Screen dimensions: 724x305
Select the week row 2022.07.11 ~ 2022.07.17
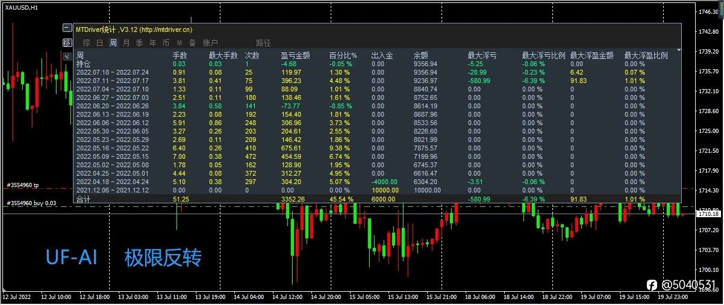377,81
